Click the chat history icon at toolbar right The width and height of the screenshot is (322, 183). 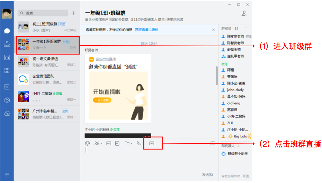pyautogui.click(x=213, y=144)
